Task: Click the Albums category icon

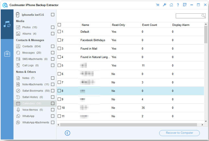Action: coord(18,34)
